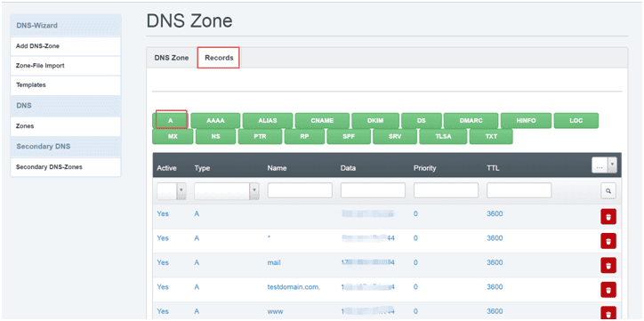The width and height of the screenshot is (644, 321).
Task: Add a new DS record
Action: click(421, 121)
